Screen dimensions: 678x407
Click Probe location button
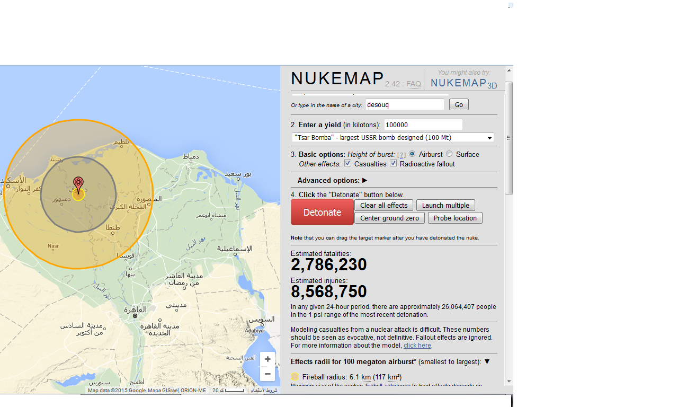click(455, 218)
